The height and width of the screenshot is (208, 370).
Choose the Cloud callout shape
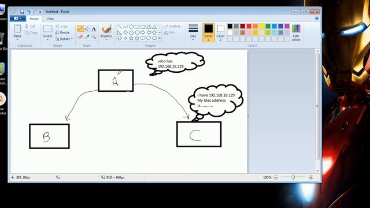154,38
